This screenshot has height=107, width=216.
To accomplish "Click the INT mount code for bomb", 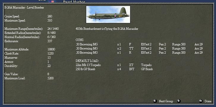I will [132, 69].
